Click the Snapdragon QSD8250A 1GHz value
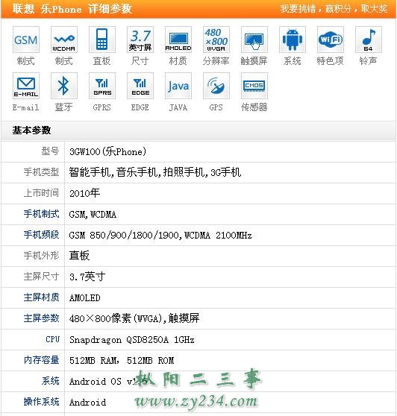 pyautogui.click(x=132, y=340)
